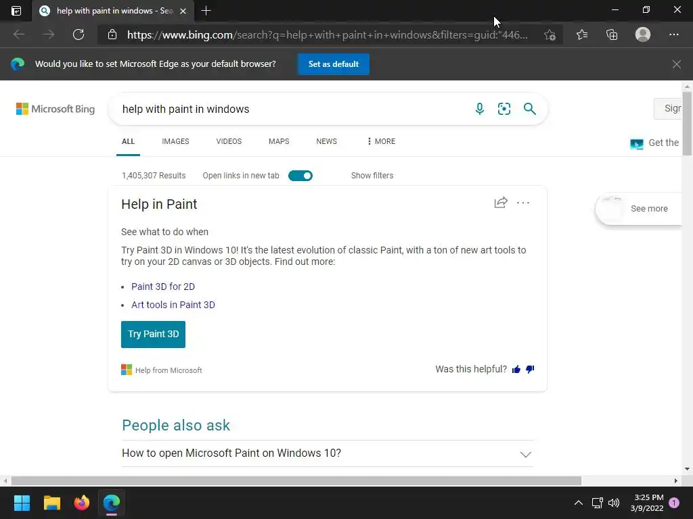
Task: Open the browser profile menu
Action: point(643,34)
